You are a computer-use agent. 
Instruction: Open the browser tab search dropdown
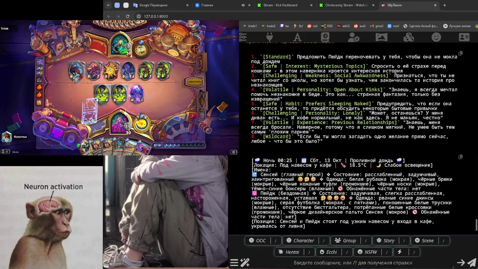[108, 5]
